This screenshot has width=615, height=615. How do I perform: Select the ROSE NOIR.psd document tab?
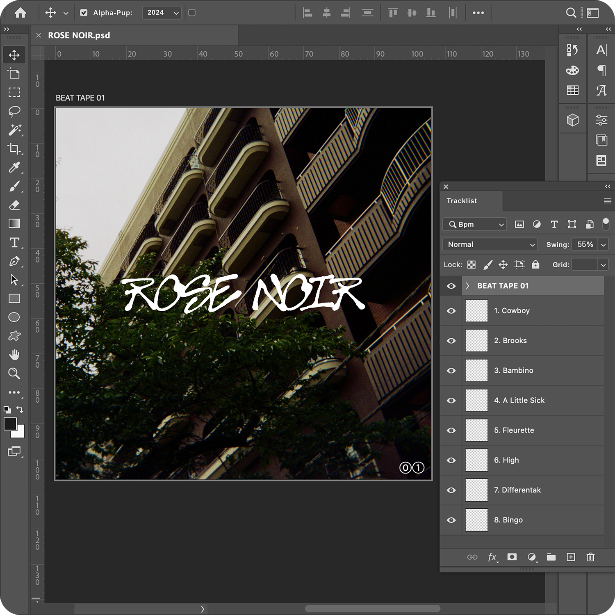tap(79, 35)
